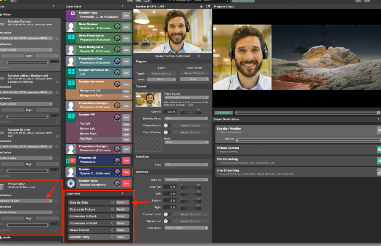
Task: Switch off red Live button on Presenter 2D
Action: click(x=126, y=160)
